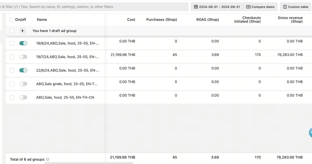Tick the select-all checkbox in header

coord(12,20)
